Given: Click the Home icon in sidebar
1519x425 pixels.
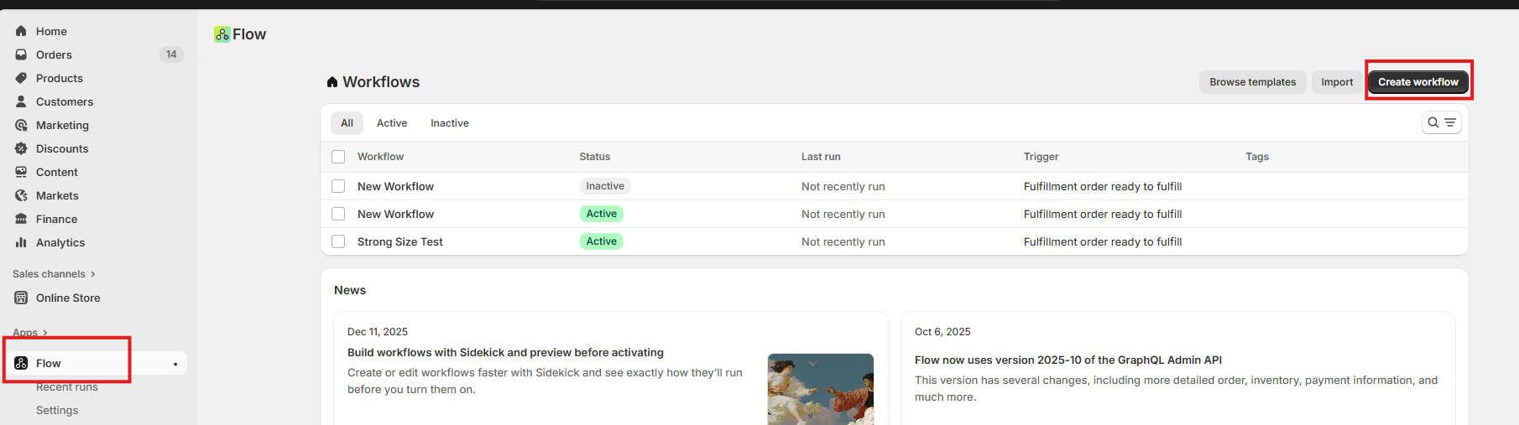Looking at the screenshot, I should point(21,31).
